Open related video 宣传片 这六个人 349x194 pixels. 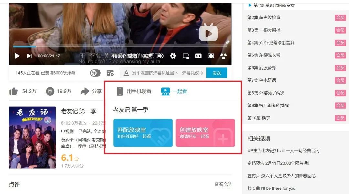click(x=281, y=176)
